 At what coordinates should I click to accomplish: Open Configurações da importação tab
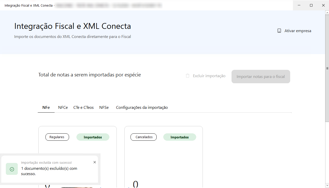(x=142, y=108)
